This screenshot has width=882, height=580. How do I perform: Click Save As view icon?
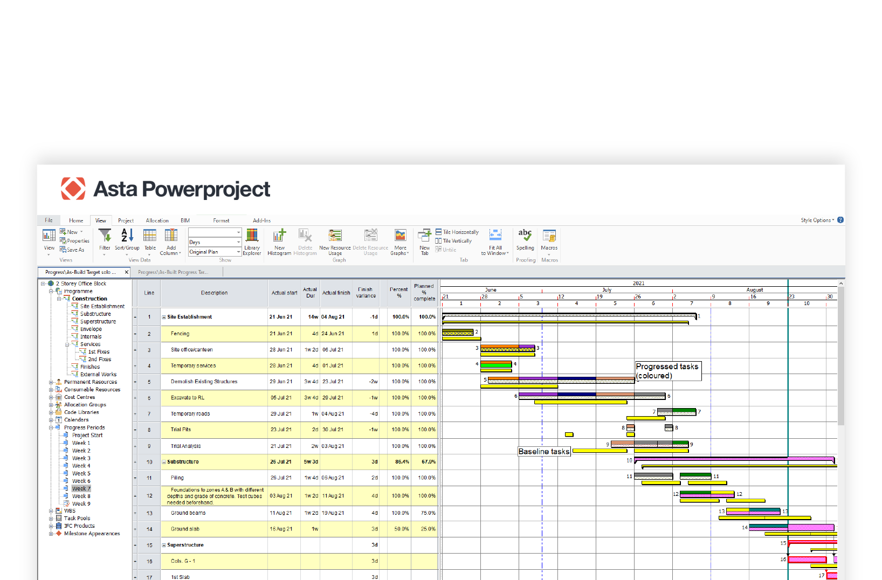[63, 250]
